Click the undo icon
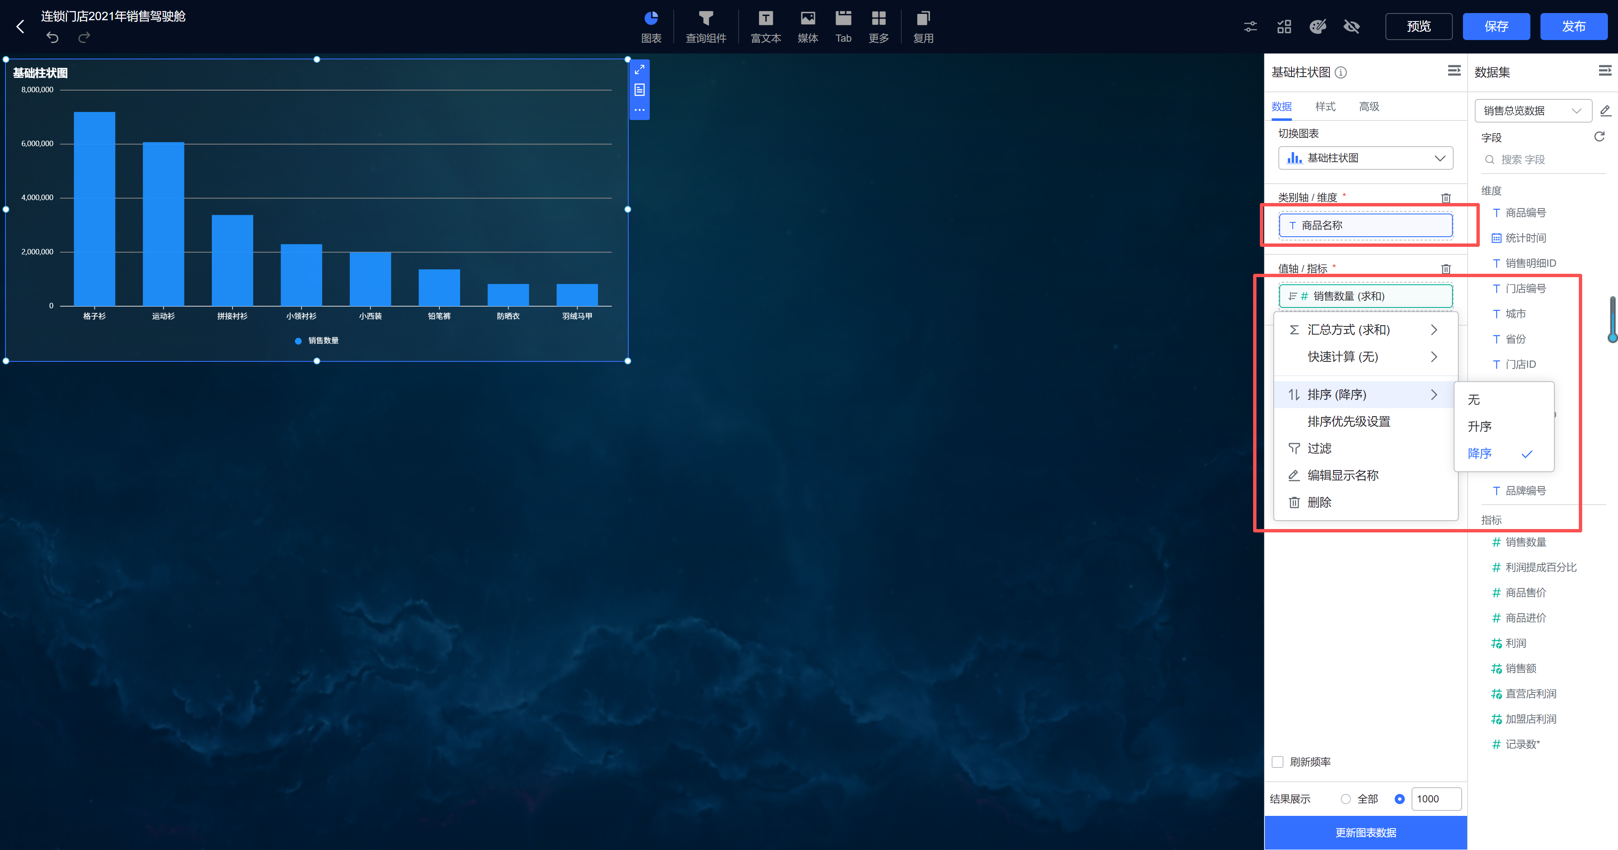This screenshot has height=850, width=1618. coord(52,37)
